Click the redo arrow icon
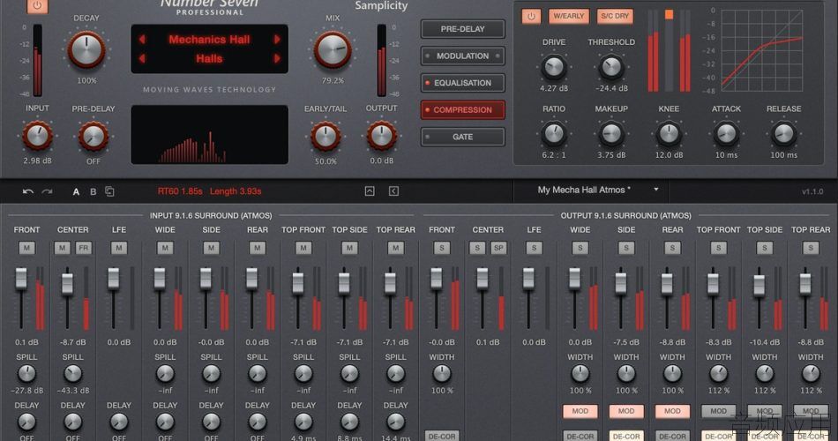The image size is (838, 441). click(x=47, y=191)
